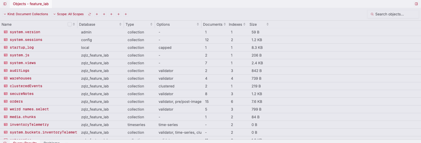
Task: Sort by the Indexes column arrows
Action: click(x=244, y=24)
